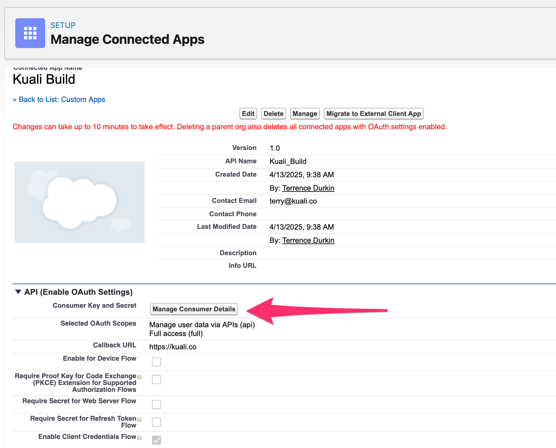The height and width of the screenshot is (448, 556).
Task: Enable the Device Flow checkbox
Action: click(x=156, y=362)
